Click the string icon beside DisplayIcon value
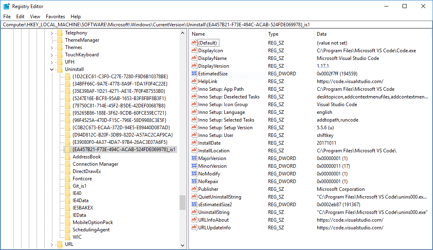The width and height of the screenshot is (433, 250). [x=194, y=50]
